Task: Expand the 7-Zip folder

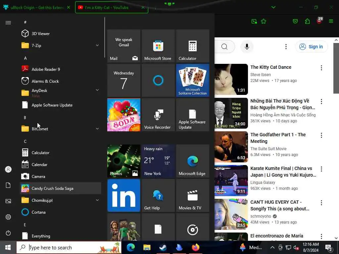Action: (97, 45)
